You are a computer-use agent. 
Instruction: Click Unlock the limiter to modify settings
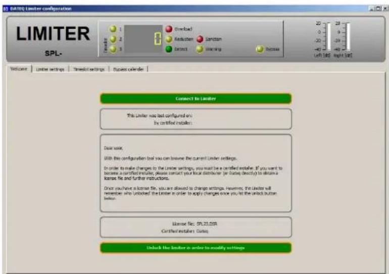196,248
